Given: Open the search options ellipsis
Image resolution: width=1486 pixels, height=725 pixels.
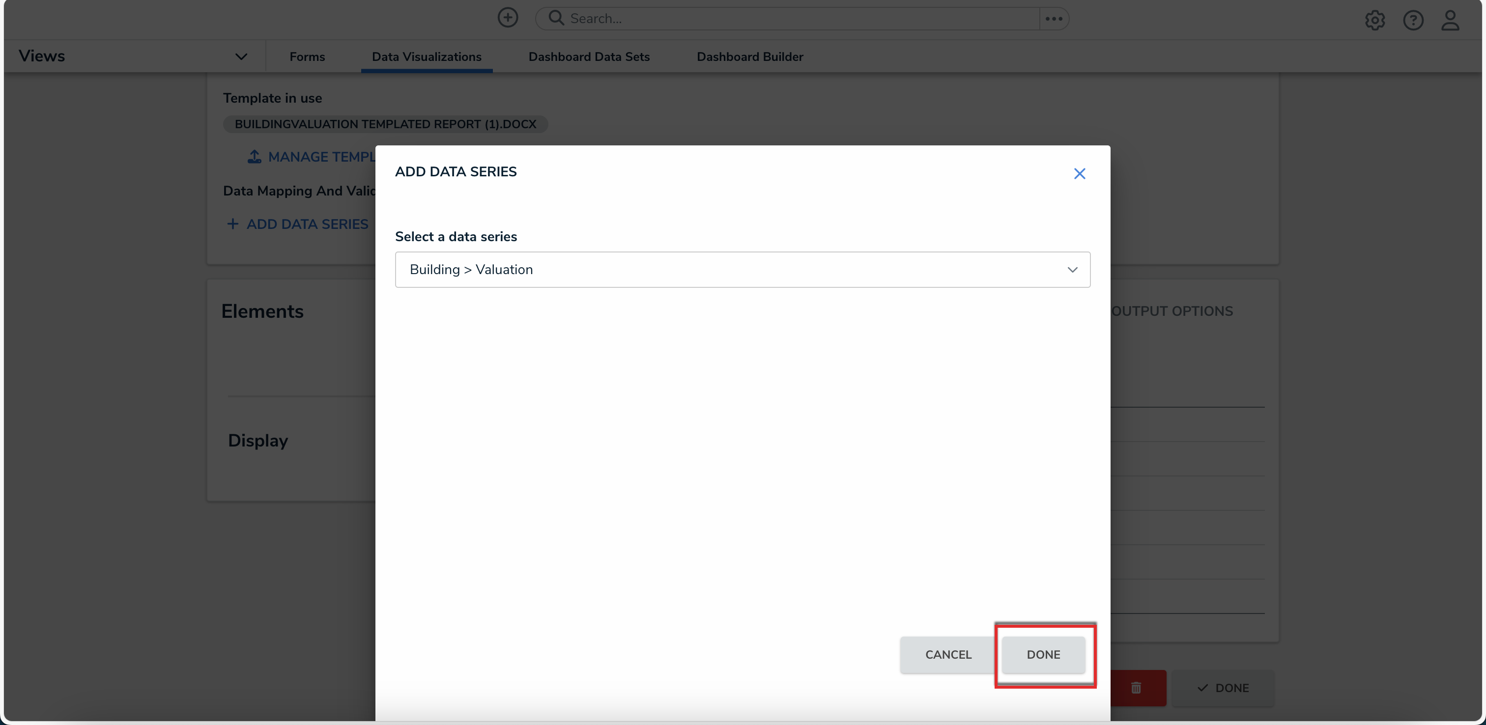Looking at the screenshot, I should pyautogui.click(x=1054, y=19).
